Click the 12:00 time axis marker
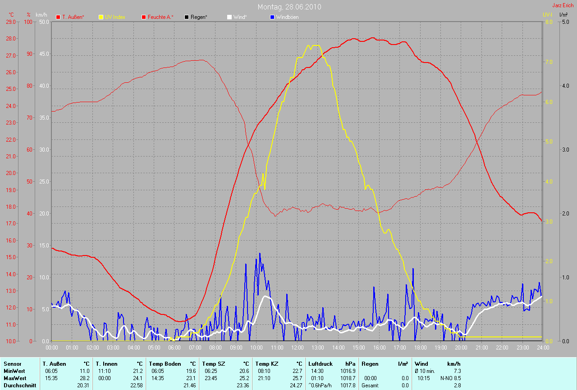Screen dimensions: 577x390 (297, 348)
